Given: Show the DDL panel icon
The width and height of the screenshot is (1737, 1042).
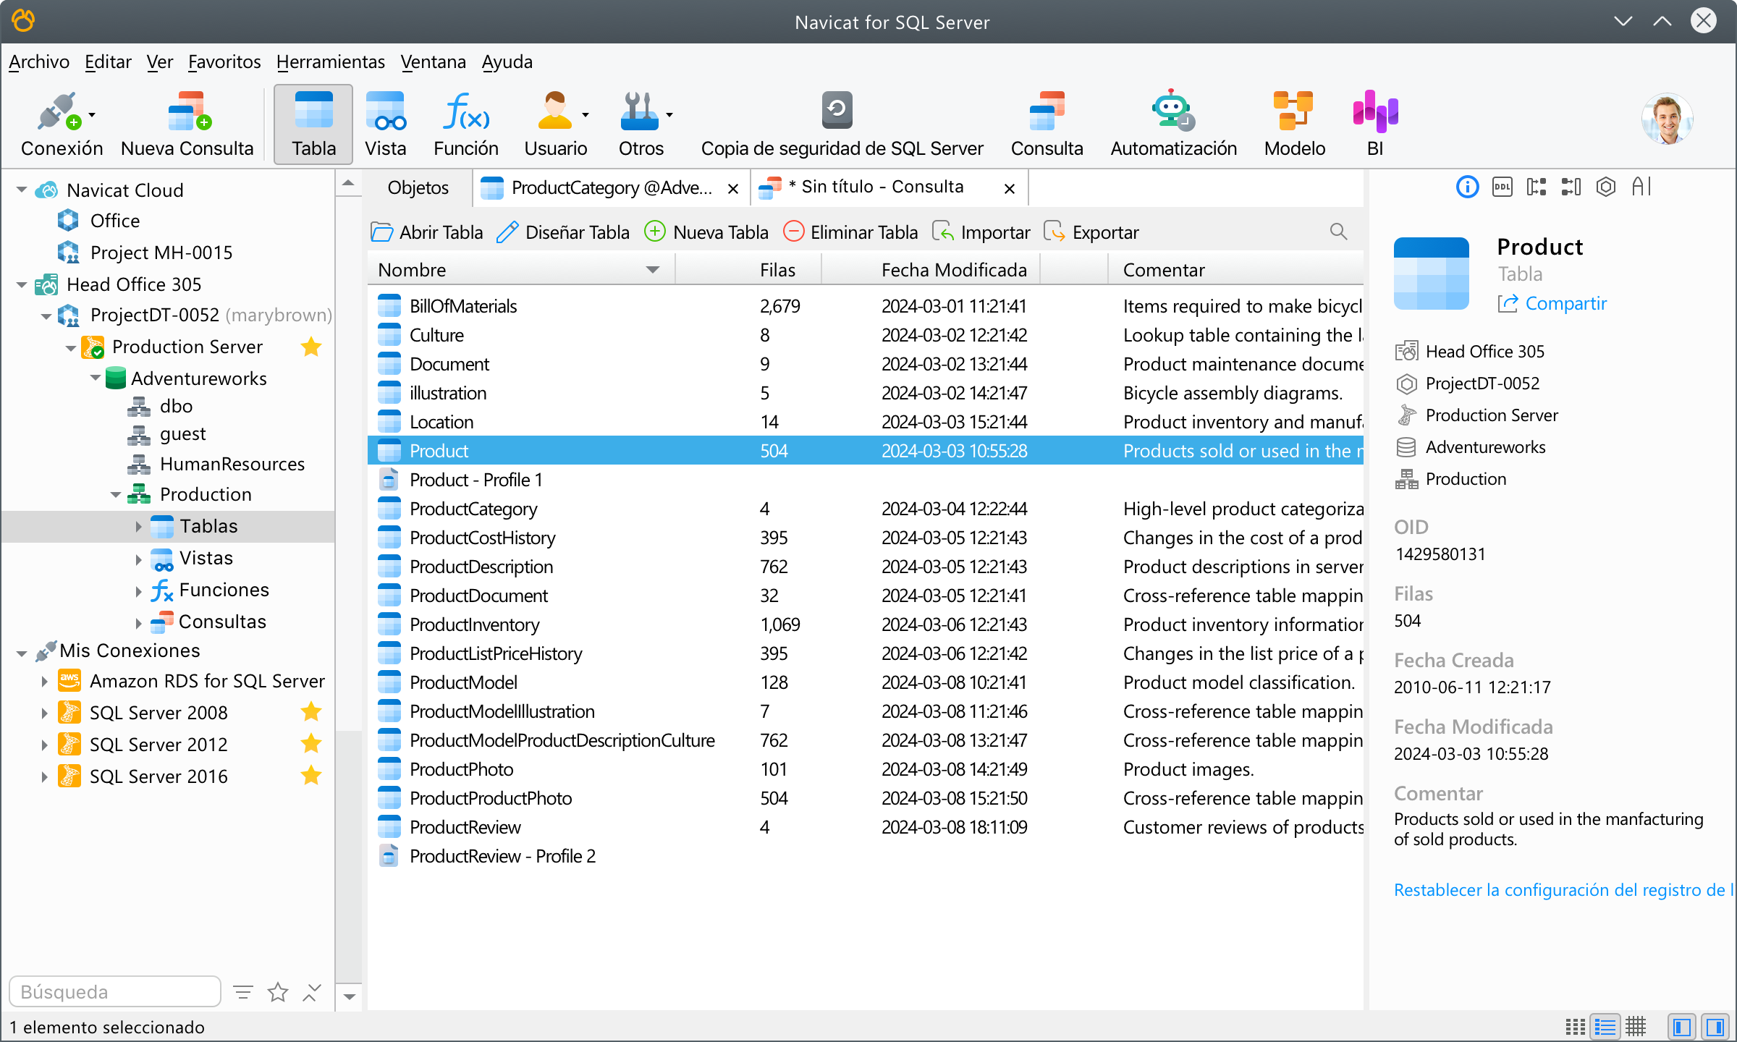Looking at the screenshot, I should pos(1502,187).
